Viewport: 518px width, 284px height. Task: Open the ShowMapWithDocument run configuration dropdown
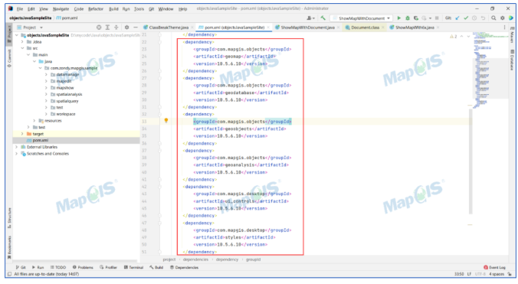click(362, 18)
